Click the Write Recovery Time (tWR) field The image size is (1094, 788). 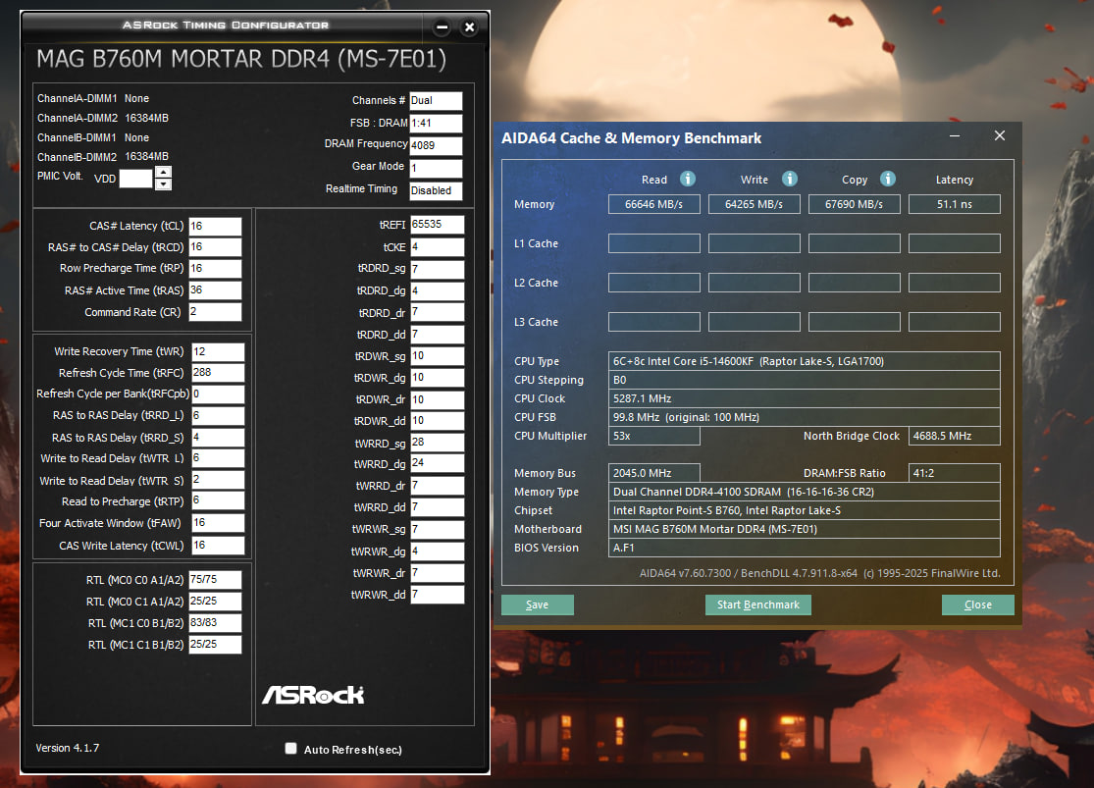pyautogui.click(x=218, y=351)
